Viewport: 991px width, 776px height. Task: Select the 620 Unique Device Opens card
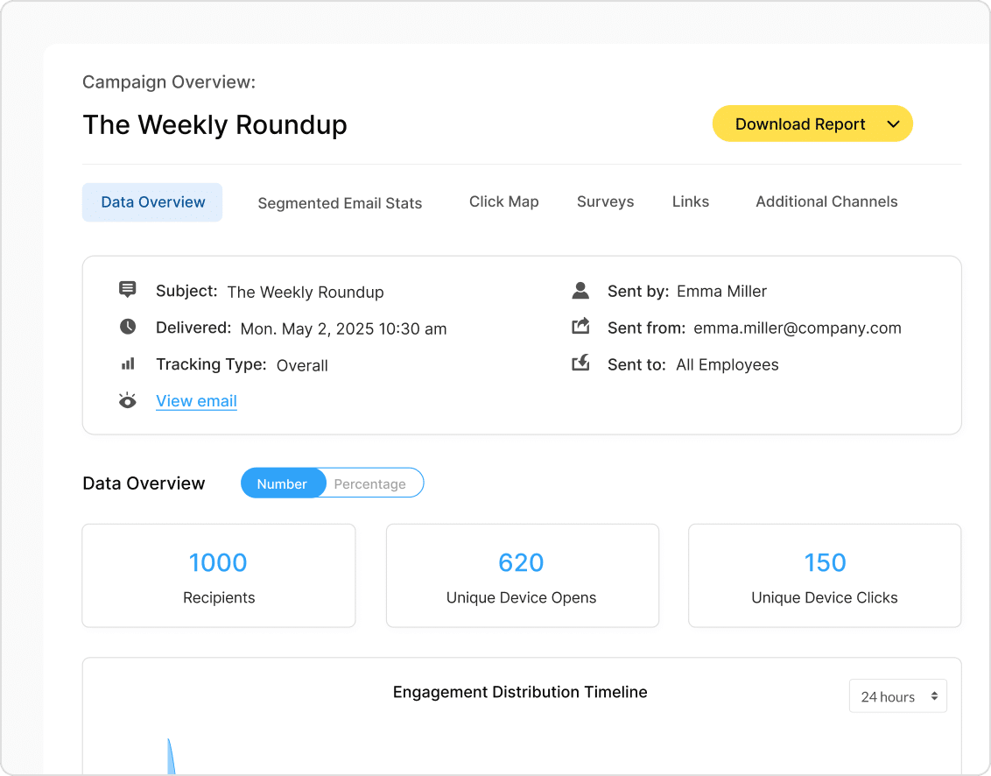point(522,575)
